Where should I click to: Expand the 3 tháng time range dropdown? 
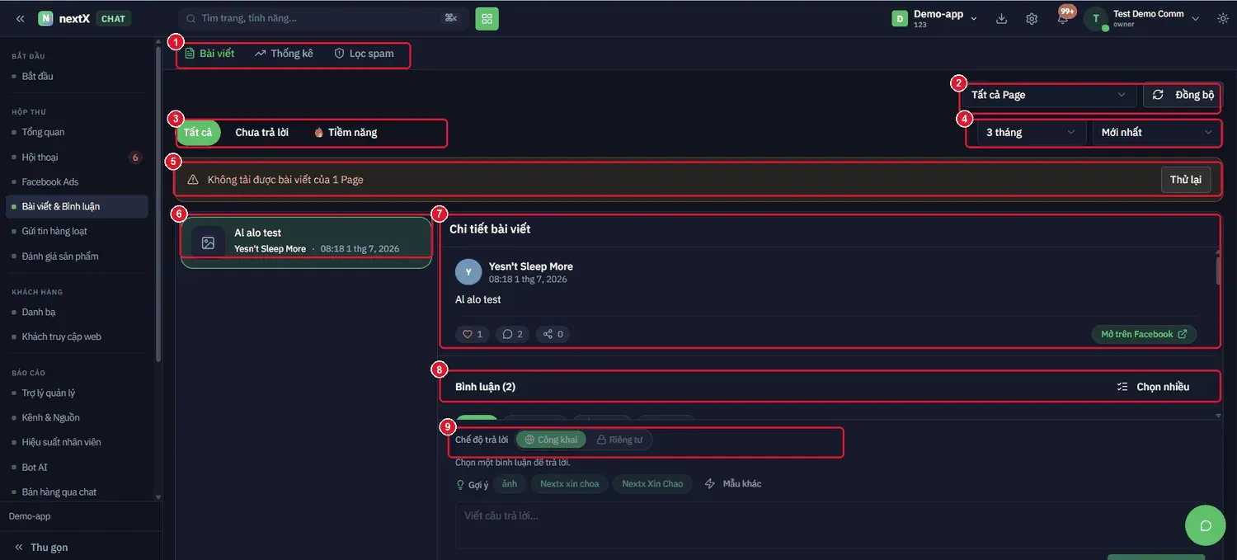[1032, 132]
